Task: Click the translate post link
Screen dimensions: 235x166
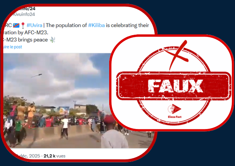Action: (x=12, y=47)
